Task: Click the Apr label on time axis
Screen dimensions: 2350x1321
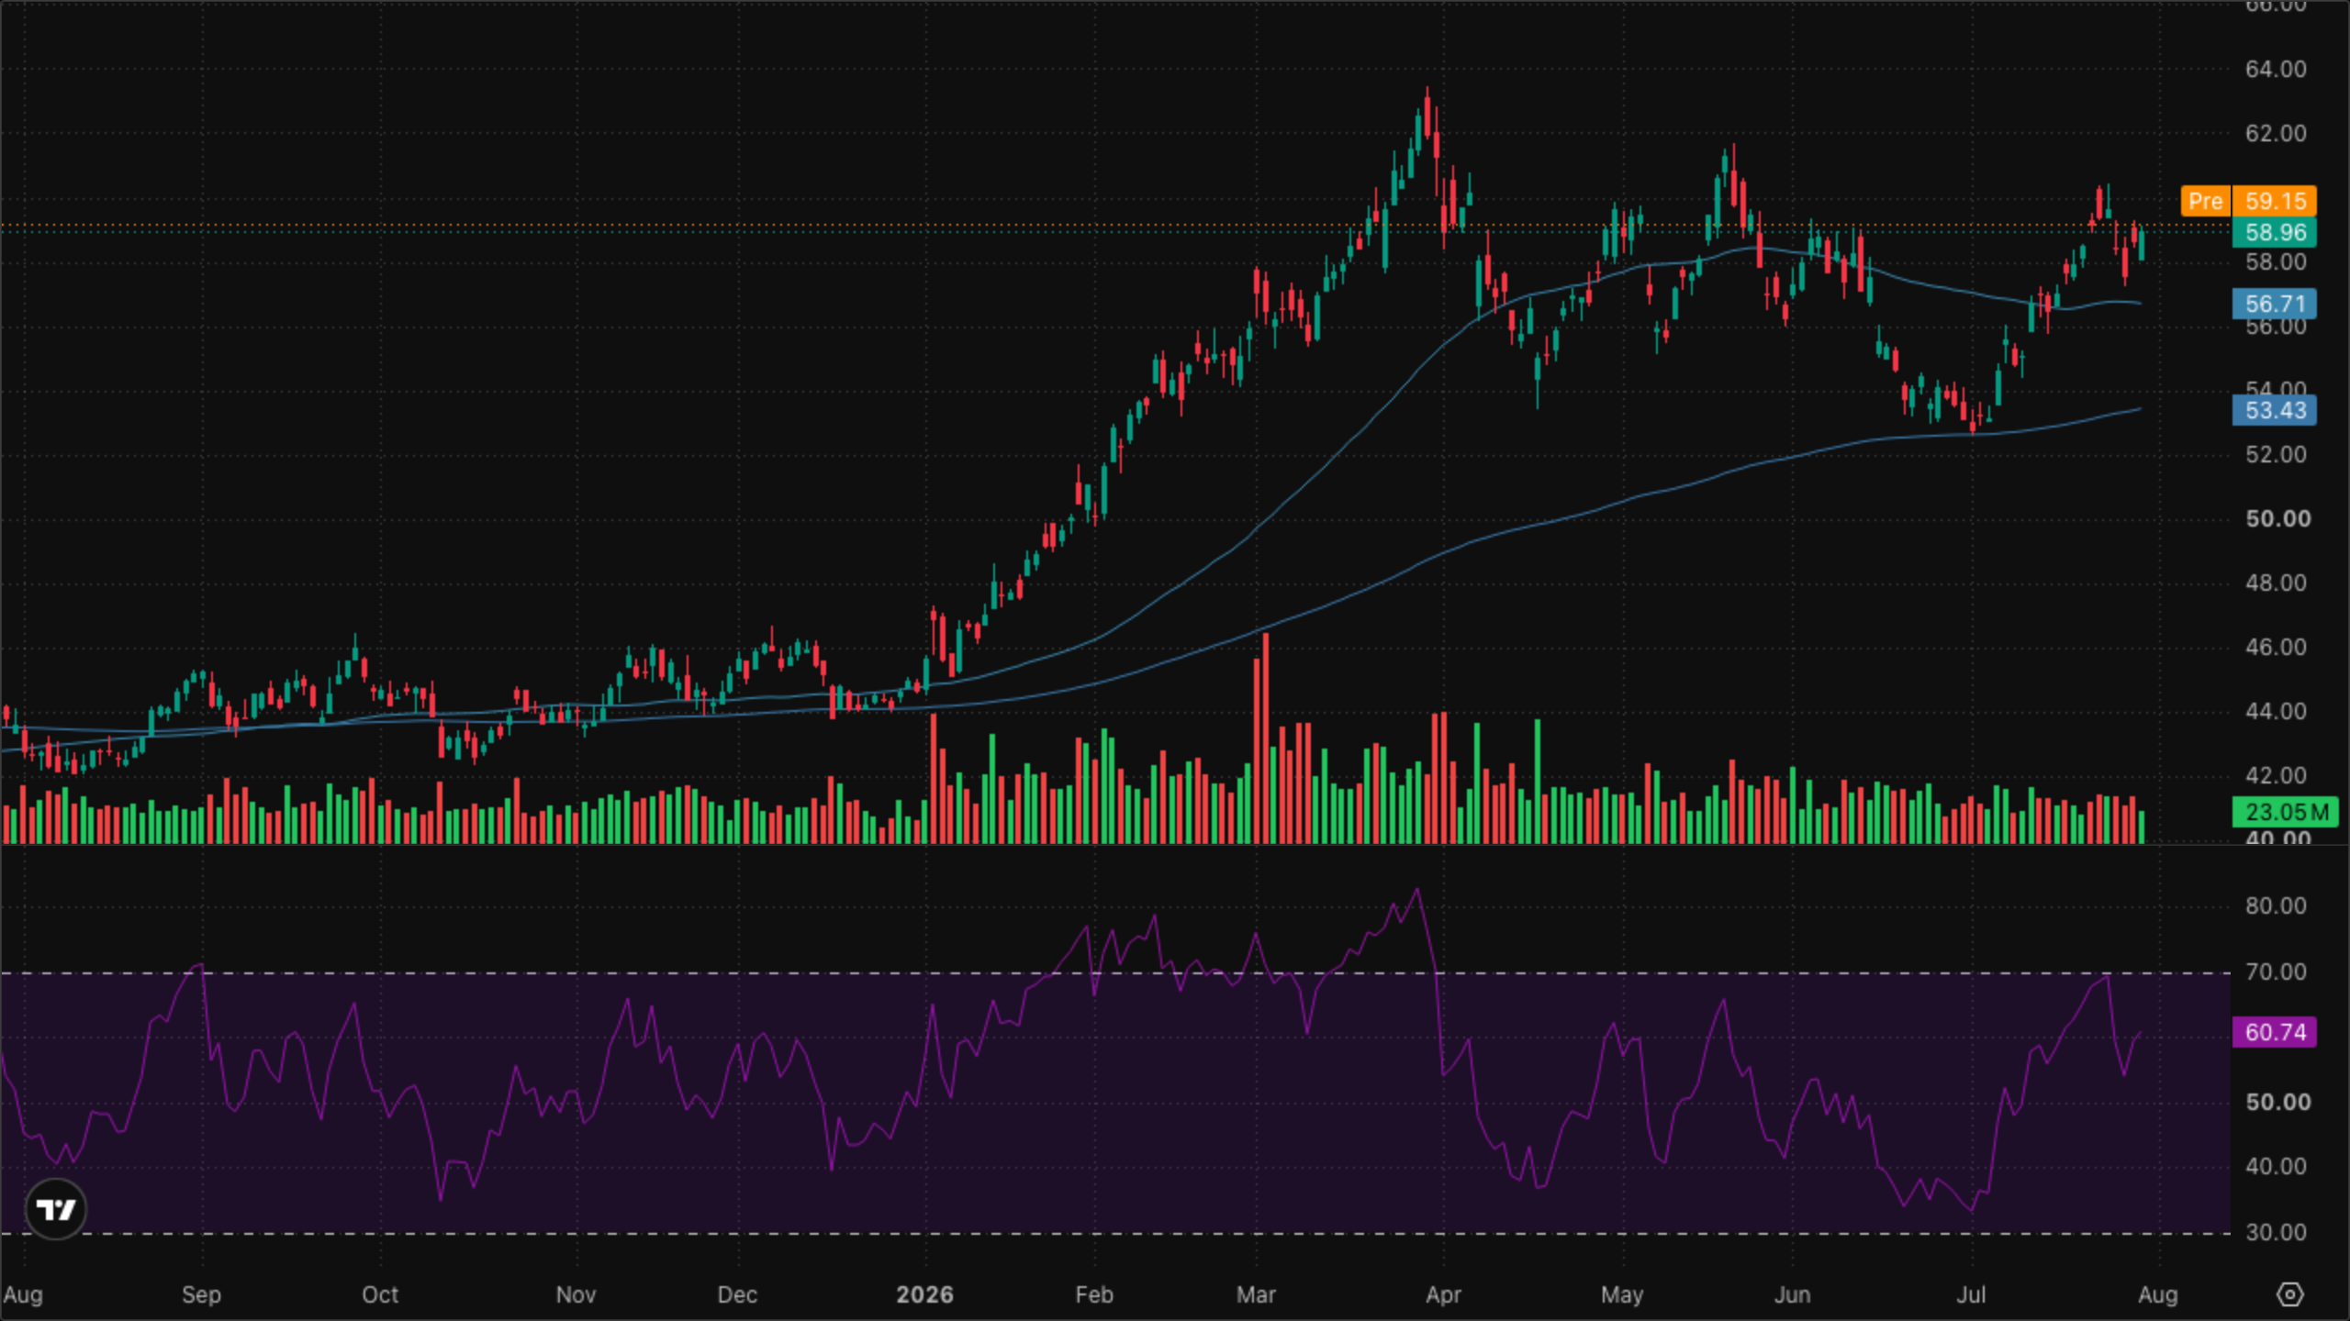Action: click(x=1443, y=1294)
